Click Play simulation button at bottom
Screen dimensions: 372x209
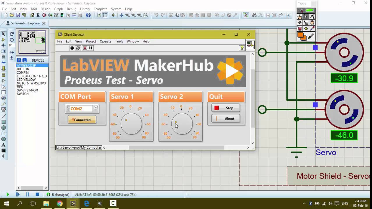click(8, 194)
